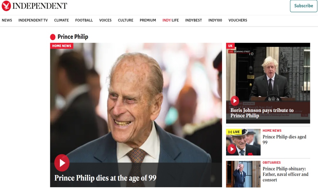This screenshot has height=191, width=318.
Task: Select FOOTBALL in the navigation bar
Action: [x=84, y=20]
